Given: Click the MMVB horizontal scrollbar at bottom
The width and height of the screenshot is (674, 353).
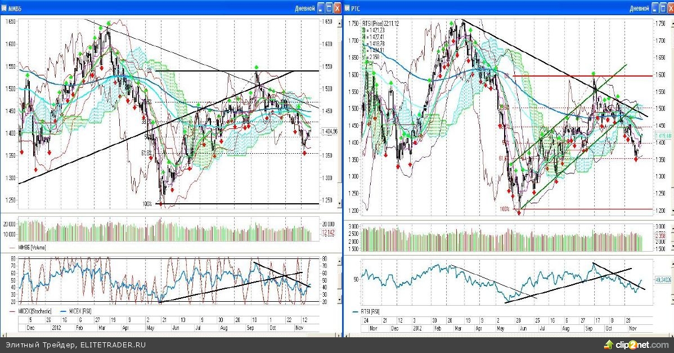Looking at the screenshot, I should point(169,333).
